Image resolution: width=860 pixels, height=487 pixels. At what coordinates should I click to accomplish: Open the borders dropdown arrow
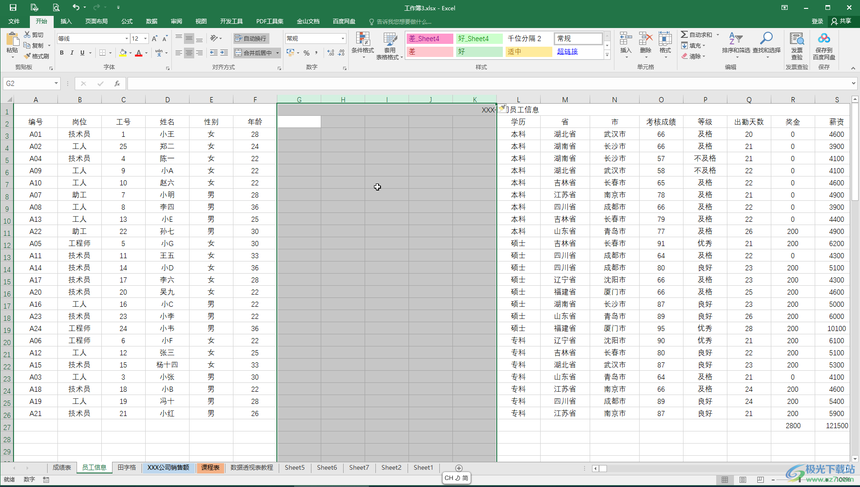[x=110, y=53]
